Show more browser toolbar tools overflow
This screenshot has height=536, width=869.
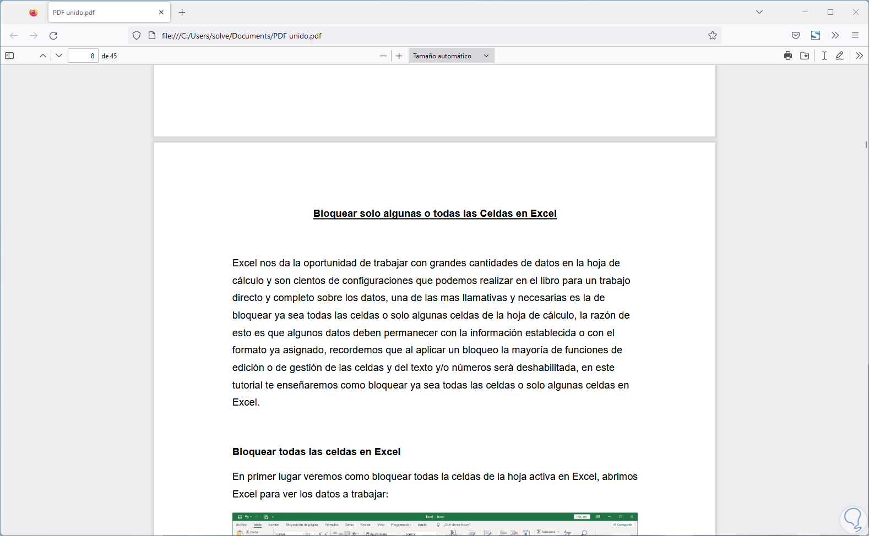coord(835,36)
